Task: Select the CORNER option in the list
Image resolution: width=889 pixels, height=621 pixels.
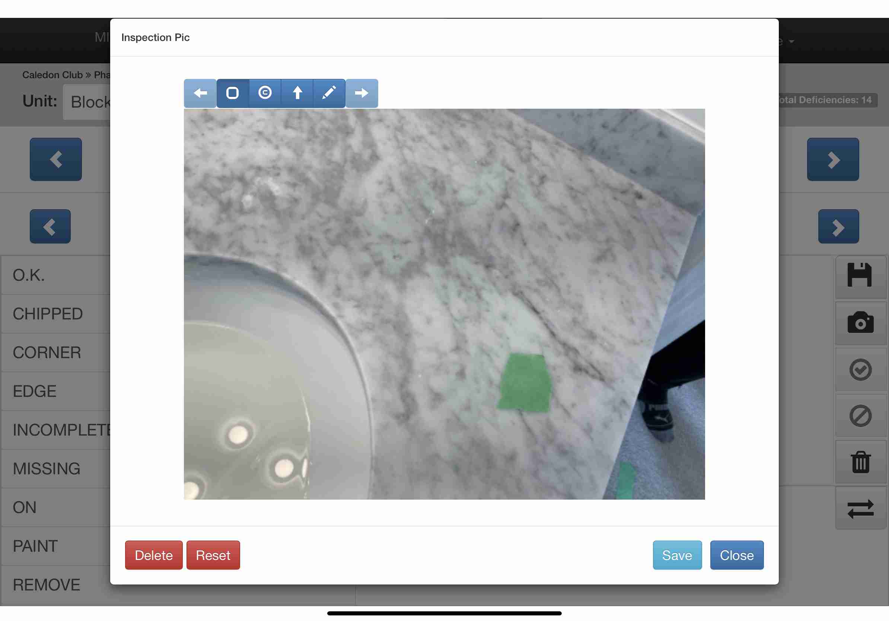Action: coord(56,353)
